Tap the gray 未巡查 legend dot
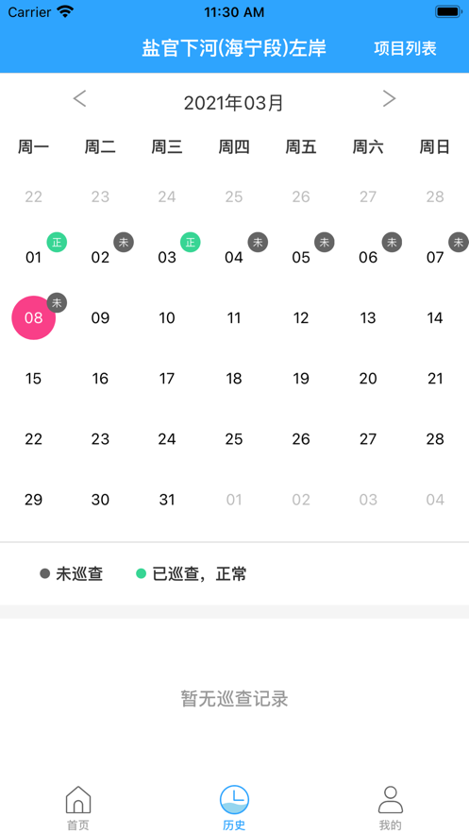Screen dimensions: 469x834 pyautogui.click(x=45, y=574)
